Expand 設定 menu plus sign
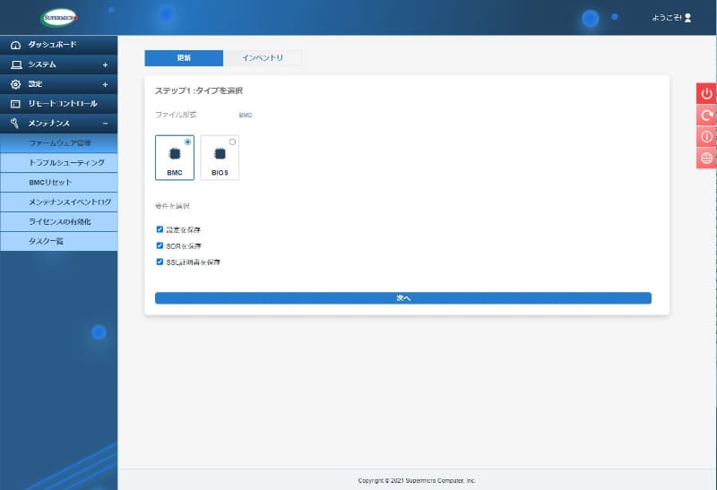Screen dimensions: 717x490 105,84
